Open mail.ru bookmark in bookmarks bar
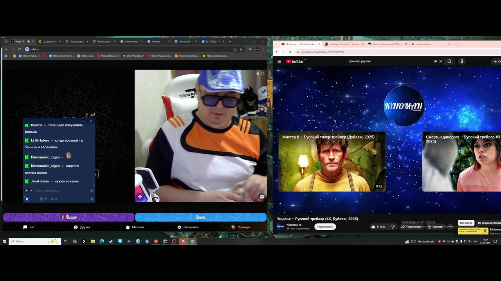 [29, 56]
